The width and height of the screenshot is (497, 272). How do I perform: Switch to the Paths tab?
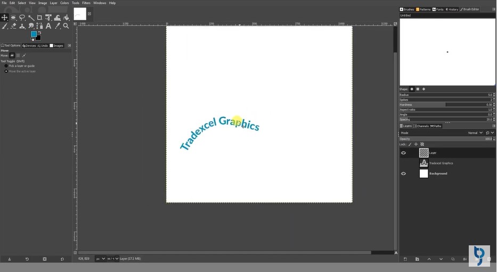pyautogui.click(x=436, y=126)
